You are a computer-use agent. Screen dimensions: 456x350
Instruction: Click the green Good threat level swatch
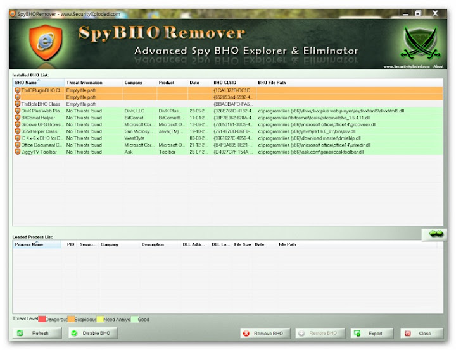(x=134, y=319)
